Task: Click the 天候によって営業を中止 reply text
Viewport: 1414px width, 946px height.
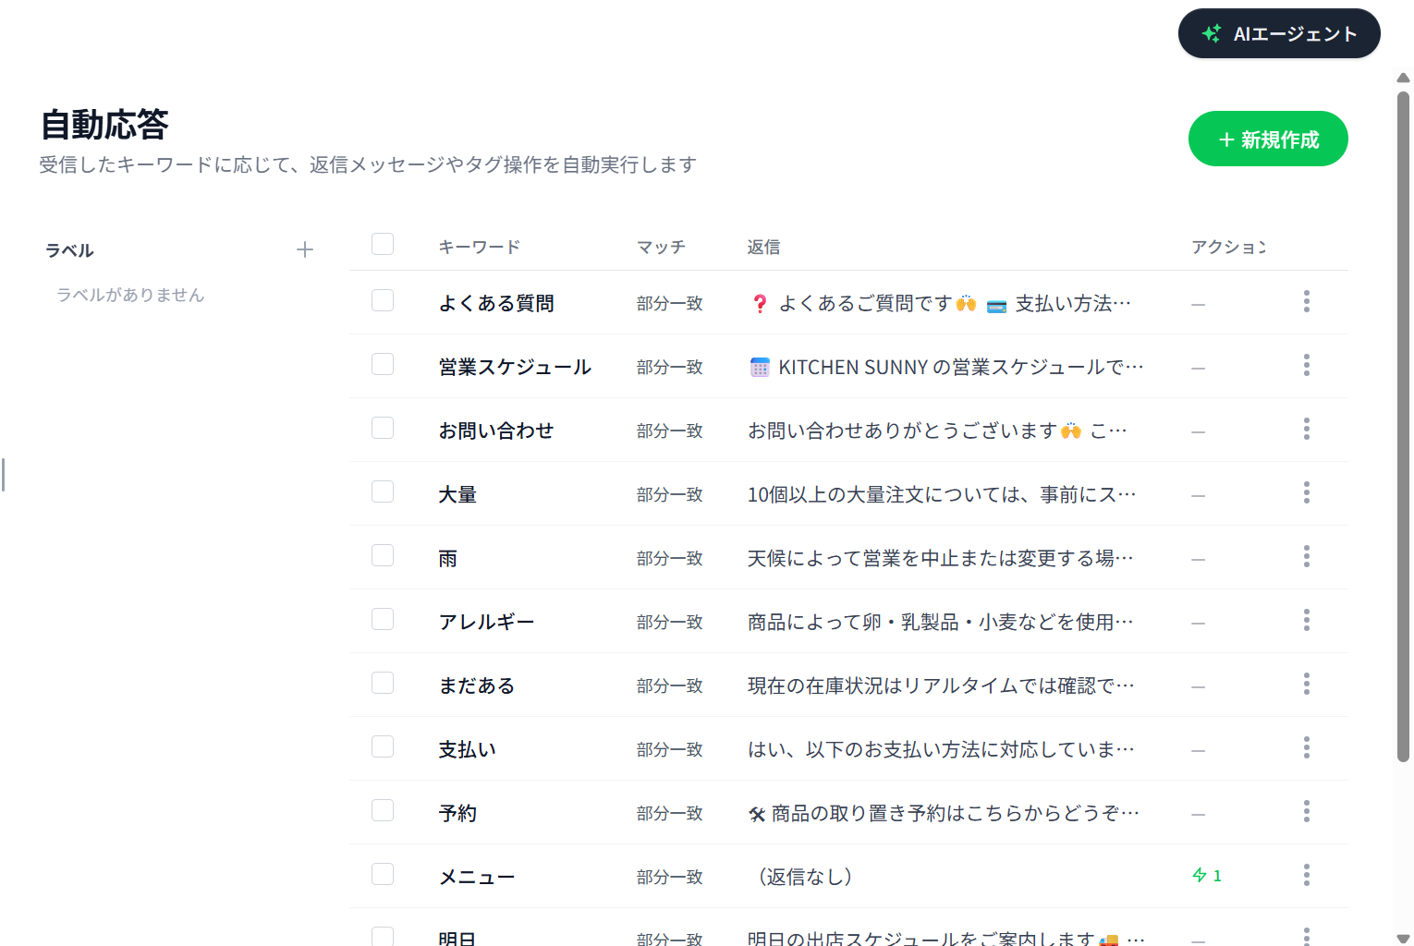Action: tap(940, 558)
